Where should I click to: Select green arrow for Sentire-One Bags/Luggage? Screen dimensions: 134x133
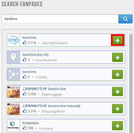pos(117,91)
